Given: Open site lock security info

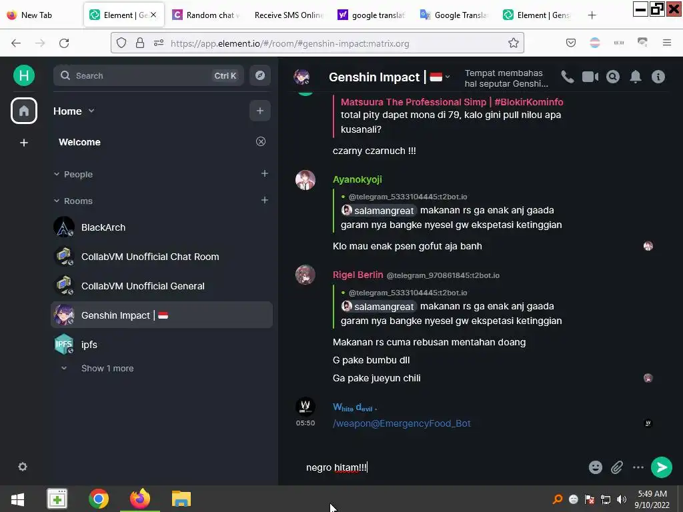Looking at the screenshot, I should click(x=140, y=43).
